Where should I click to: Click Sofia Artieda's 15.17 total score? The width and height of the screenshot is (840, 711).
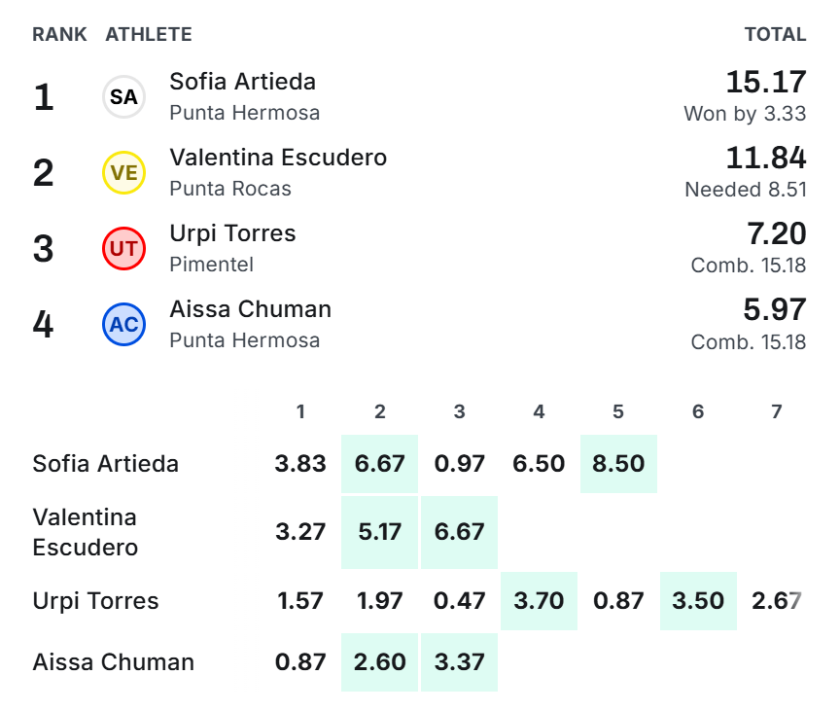pos(766,82)
